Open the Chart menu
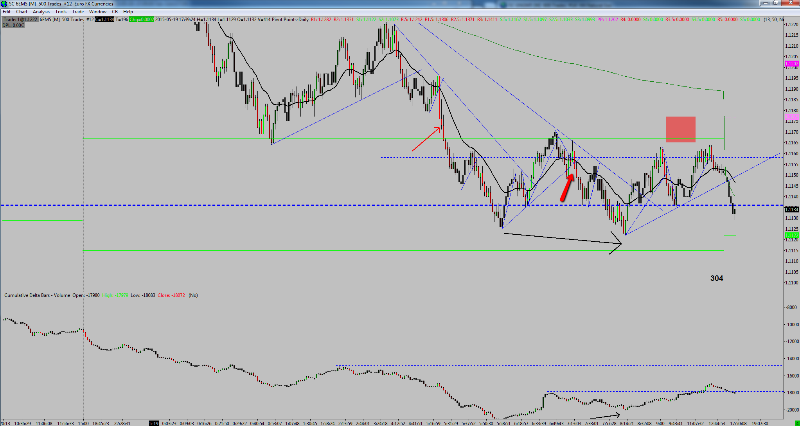 22,12
